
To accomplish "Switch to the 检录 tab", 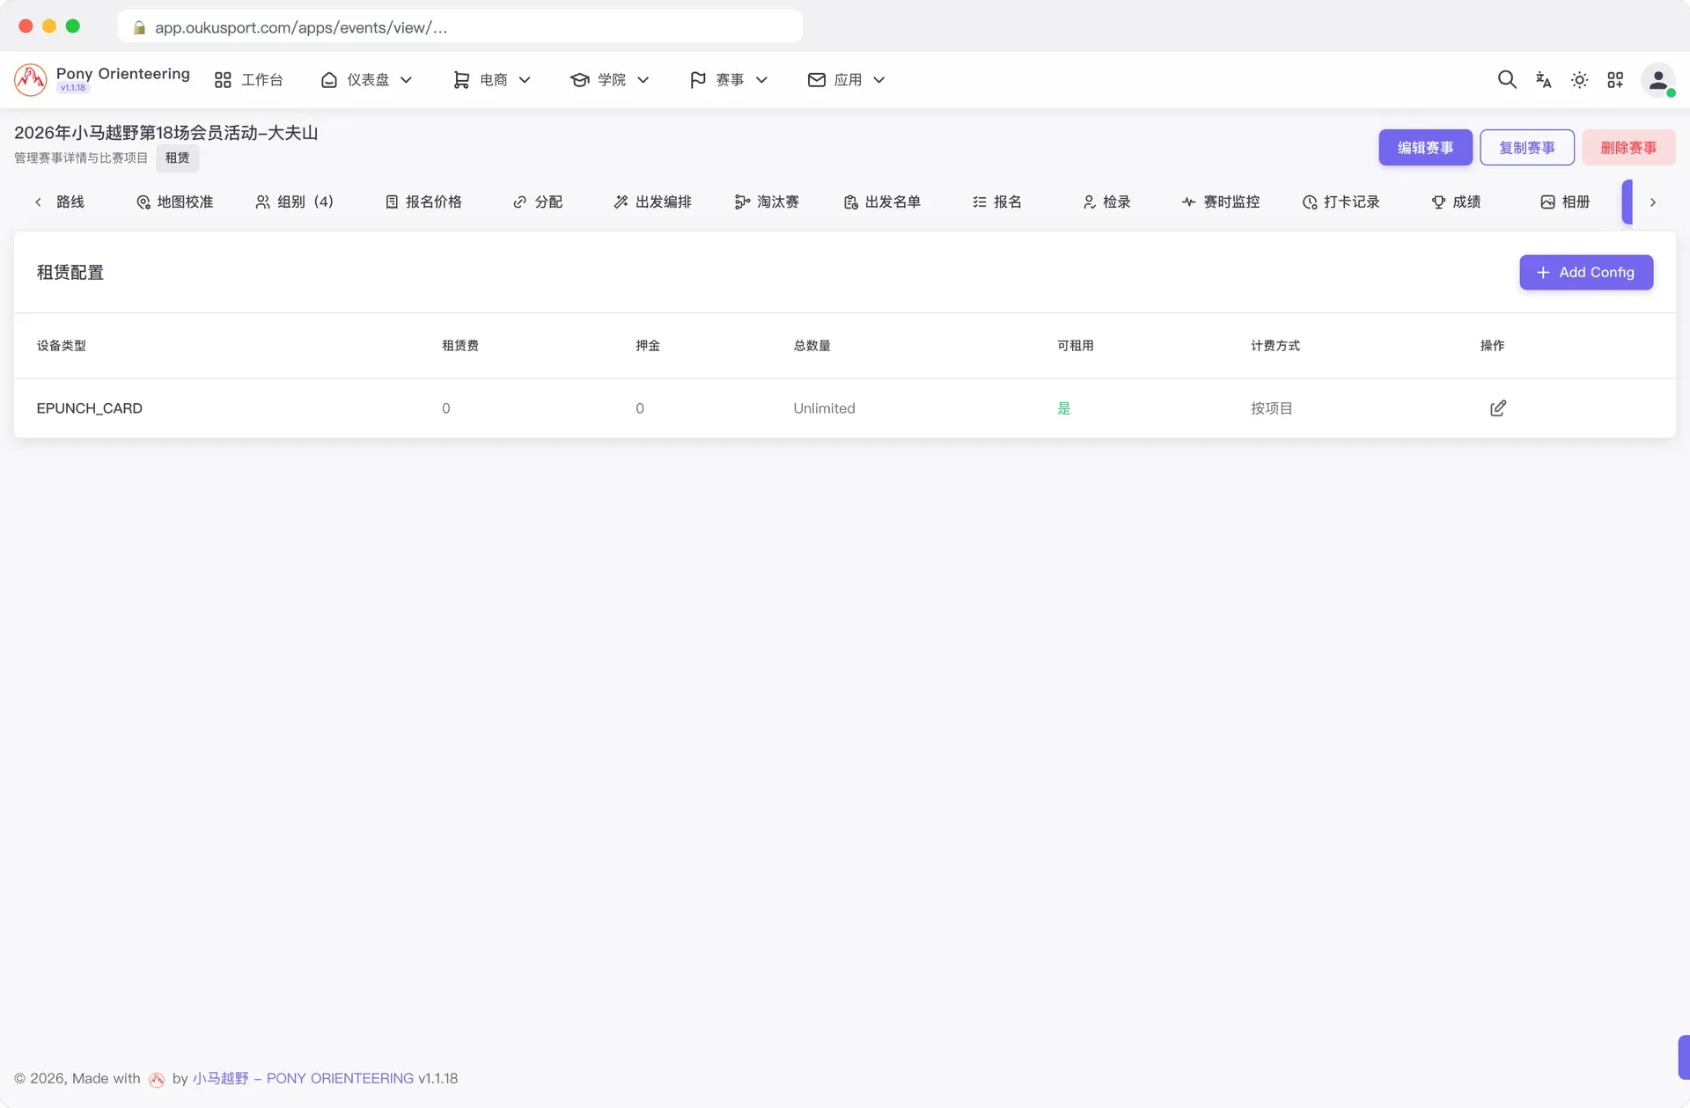I will click(1106, 202).
